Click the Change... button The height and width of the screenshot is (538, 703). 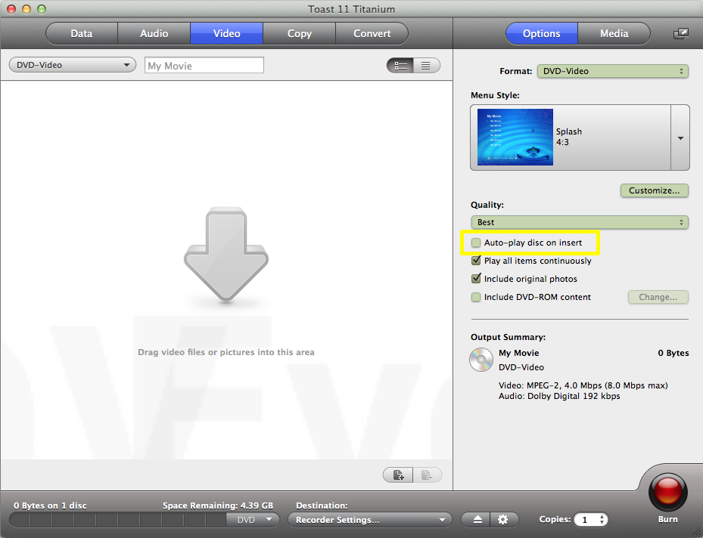tap(658, 297)
